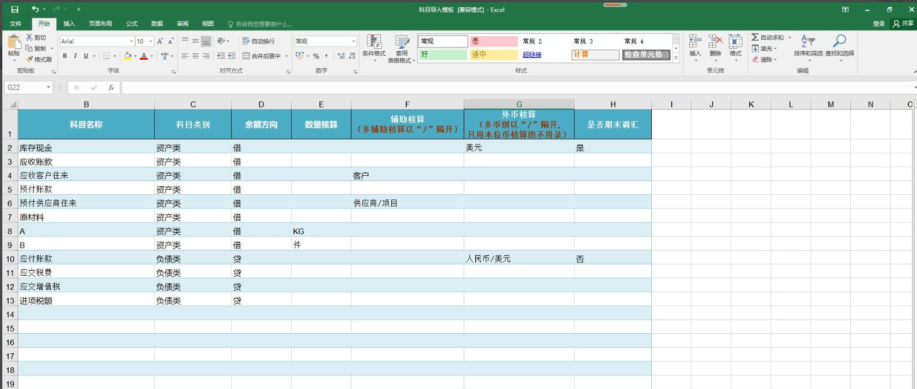The height and width of the screenshot is (389, 917).
Task: Toggle Italic formatting
Action: (x=75, y=56)
